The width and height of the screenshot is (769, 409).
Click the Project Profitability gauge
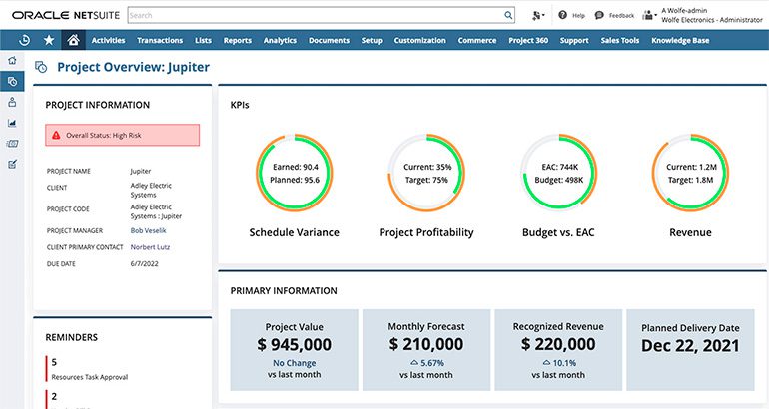[x=426, y=173]
